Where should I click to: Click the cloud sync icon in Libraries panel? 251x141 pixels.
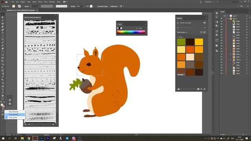(178, 89)
